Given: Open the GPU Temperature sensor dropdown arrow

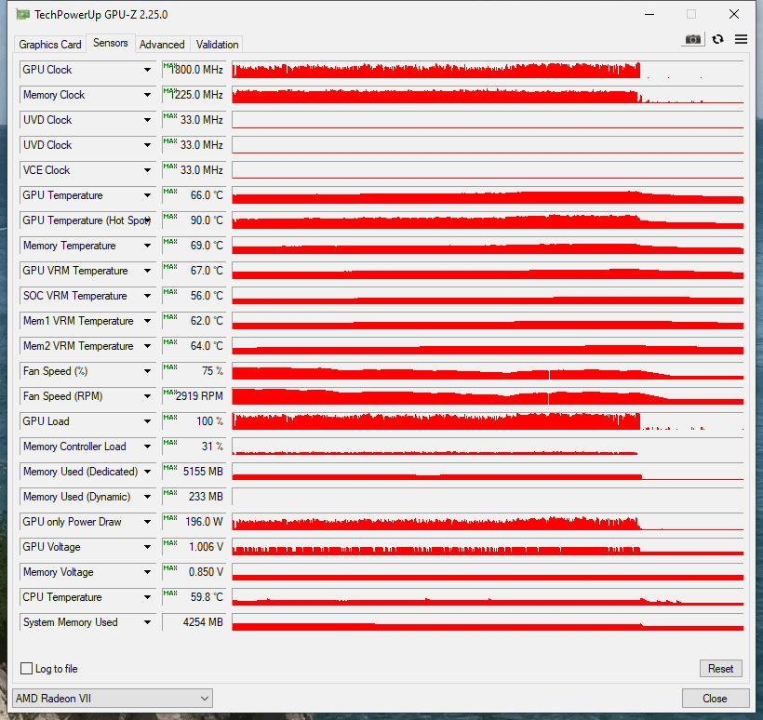Looking at the screenshot, I should click(147, 195).
